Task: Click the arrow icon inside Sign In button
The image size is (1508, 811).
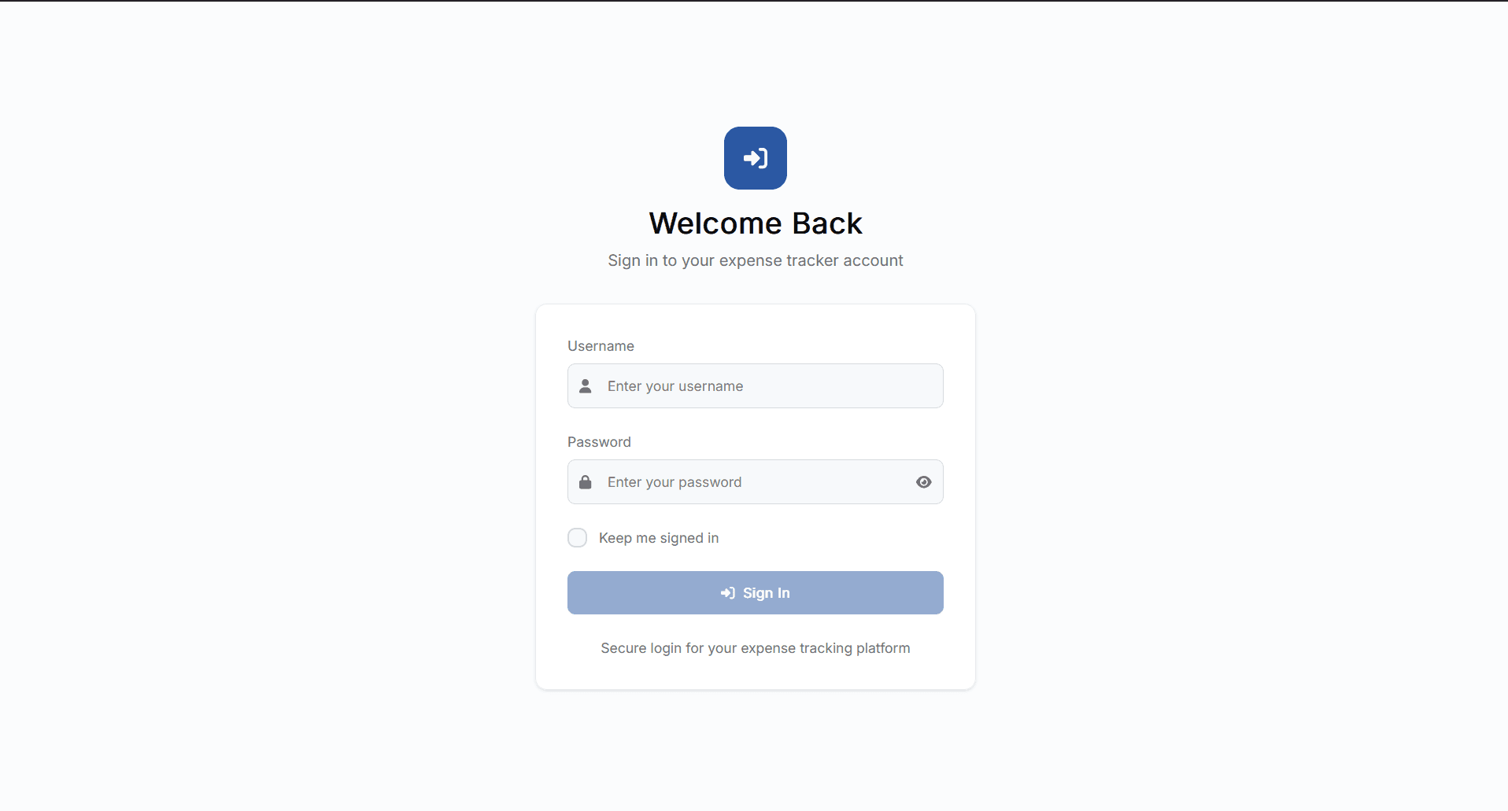Action: (728, 593)
